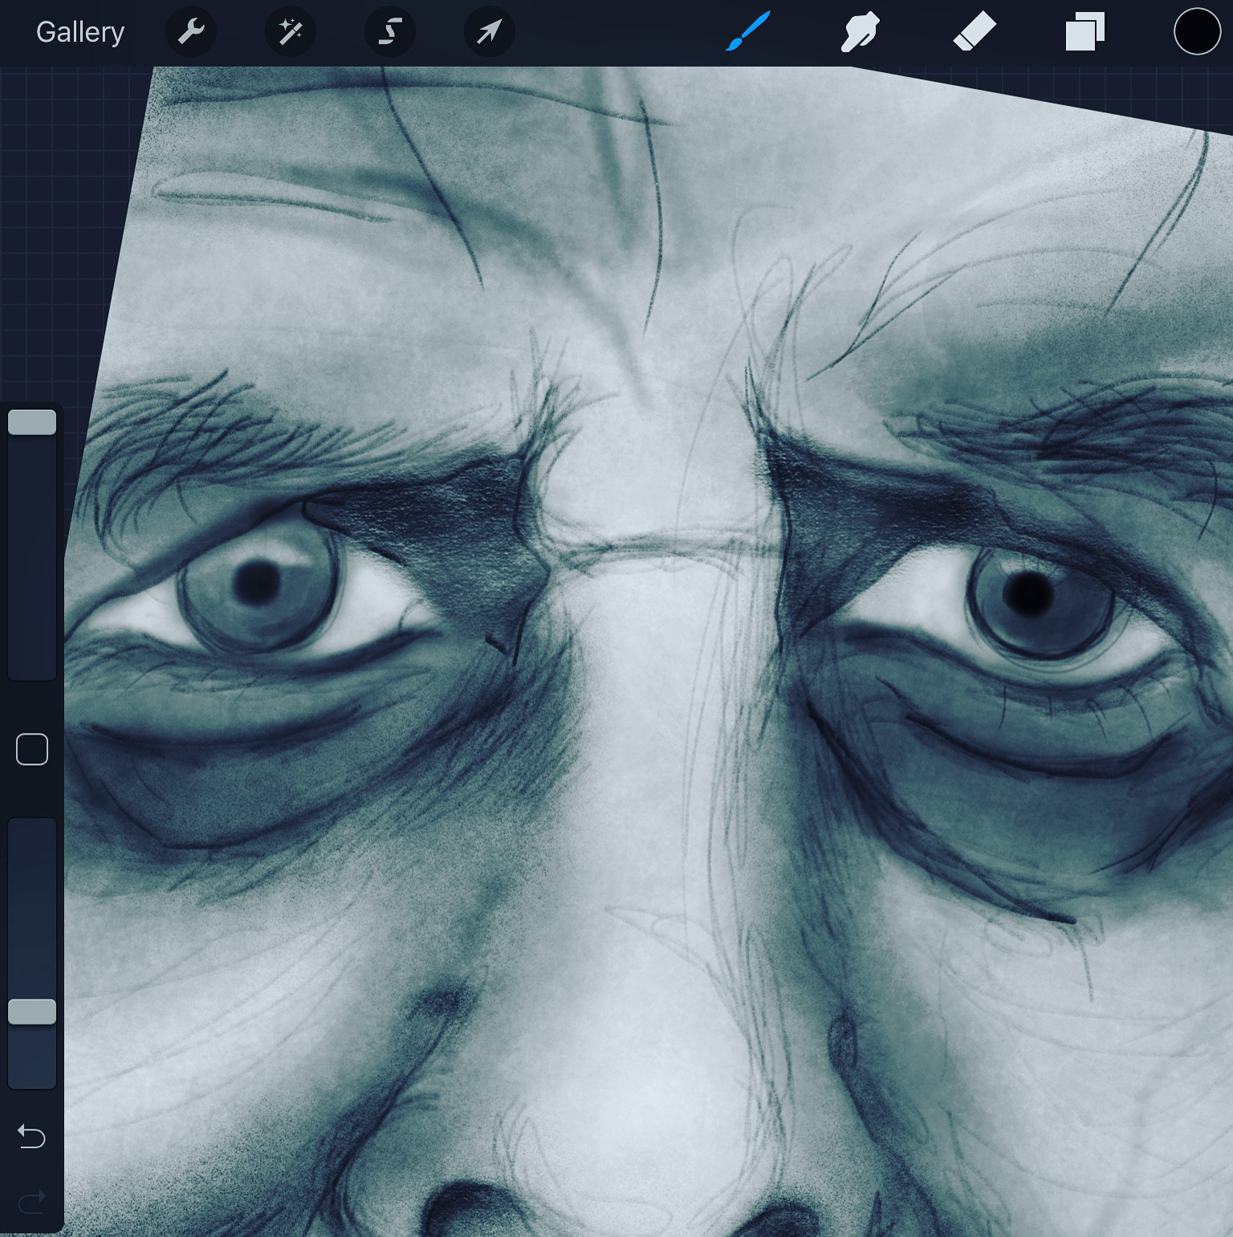Activate the Transform arrow tool
Image resolution: width=1233 pixels, height=1237 pixels.
[x=489, y=32]
